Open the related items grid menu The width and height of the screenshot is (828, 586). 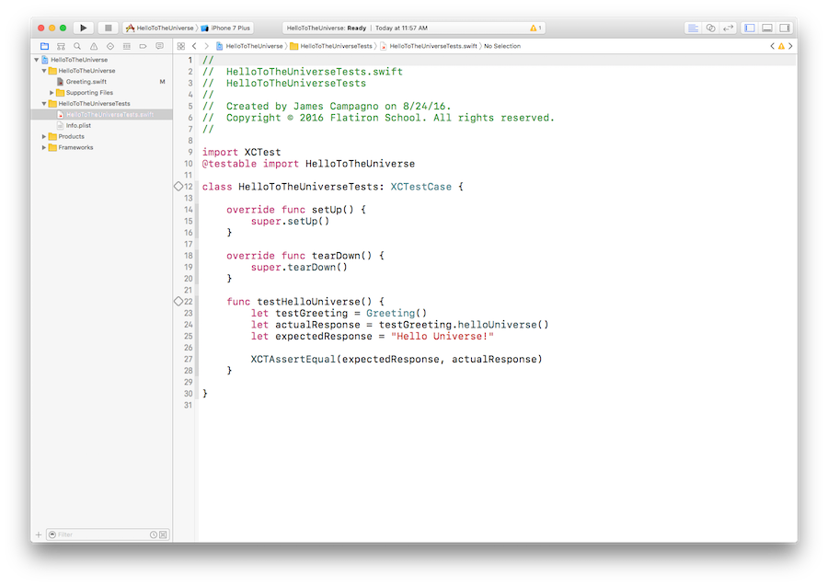click(x=181, y=47)
